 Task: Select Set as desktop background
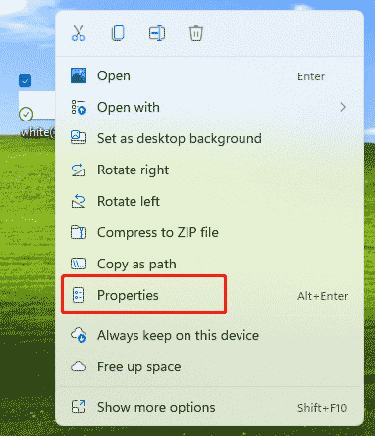tap(209, 138)
